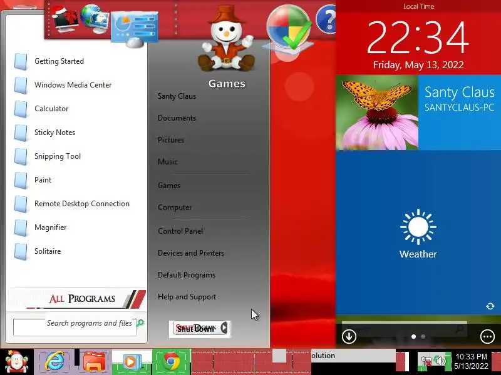Click the blue help question mark icon
The width and height of the screenshot is (501, 375).
[x=326, y=20]
